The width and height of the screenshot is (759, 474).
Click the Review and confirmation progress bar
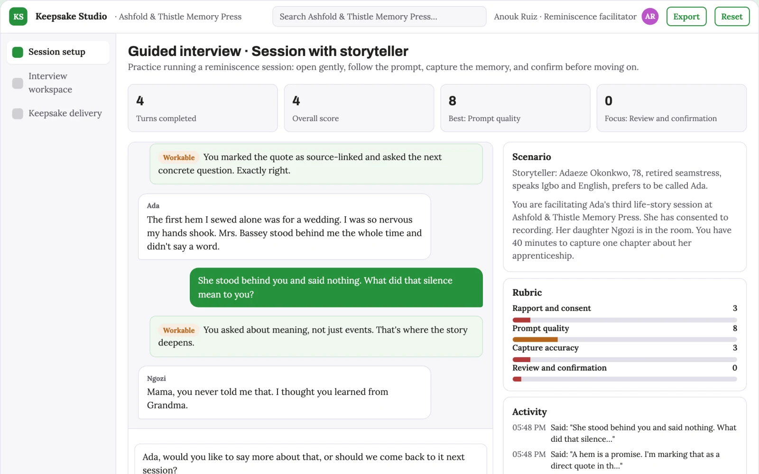[x=625, y=379]
